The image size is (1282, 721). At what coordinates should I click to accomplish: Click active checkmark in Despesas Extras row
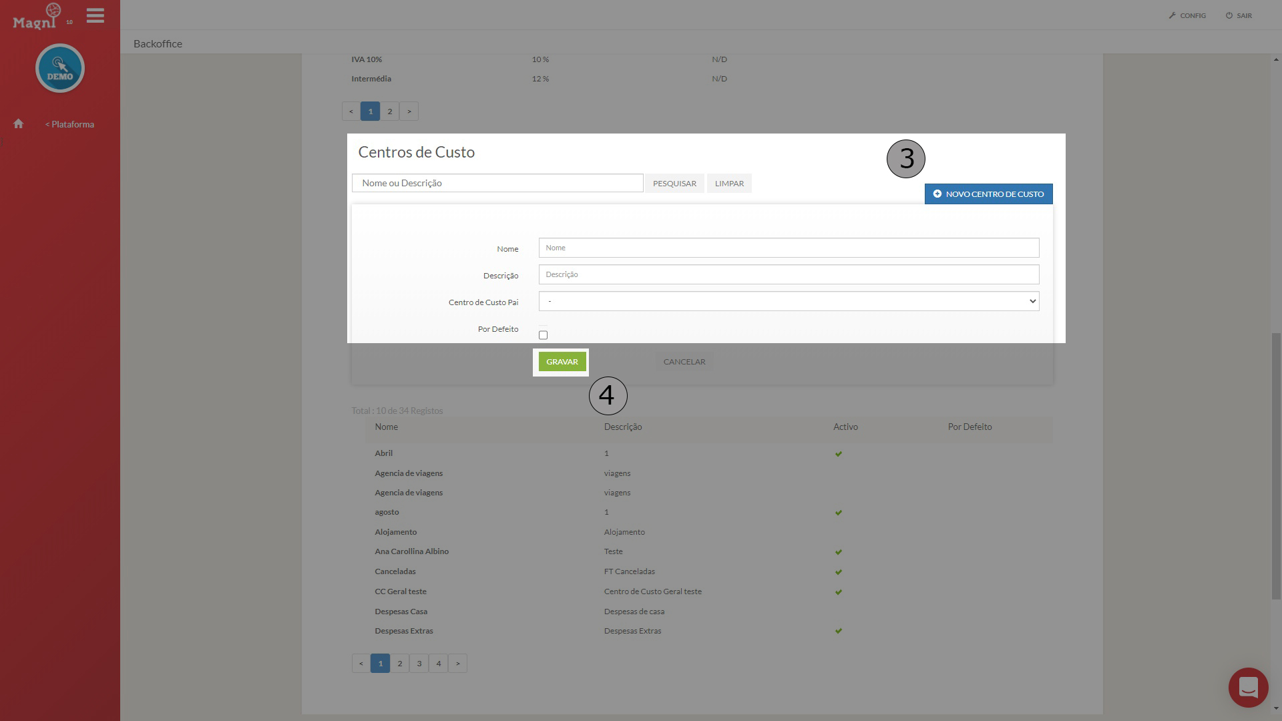coord(839,631)
